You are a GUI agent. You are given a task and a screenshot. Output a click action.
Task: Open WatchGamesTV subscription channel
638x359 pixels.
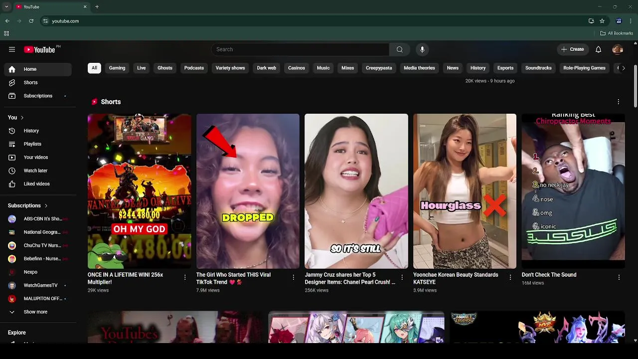pyautogui.click(x=38, y=285)
